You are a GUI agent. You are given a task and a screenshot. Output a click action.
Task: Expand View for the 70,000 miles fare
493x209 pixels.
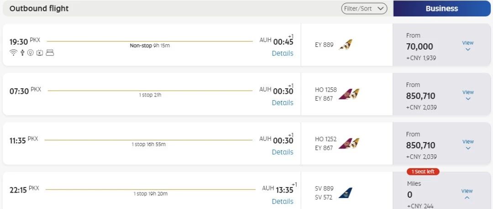click(x=468, y=46)
